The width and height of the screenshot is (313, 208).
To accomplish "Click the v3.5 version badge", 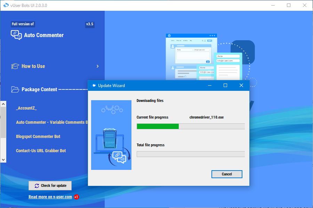I will (x=90, y=24).
